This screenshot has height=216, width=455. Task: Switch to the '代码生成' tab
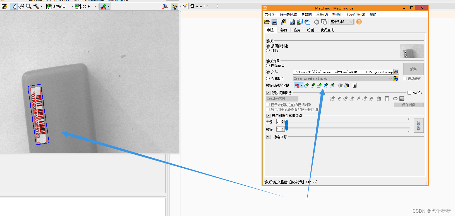[327, 30]
